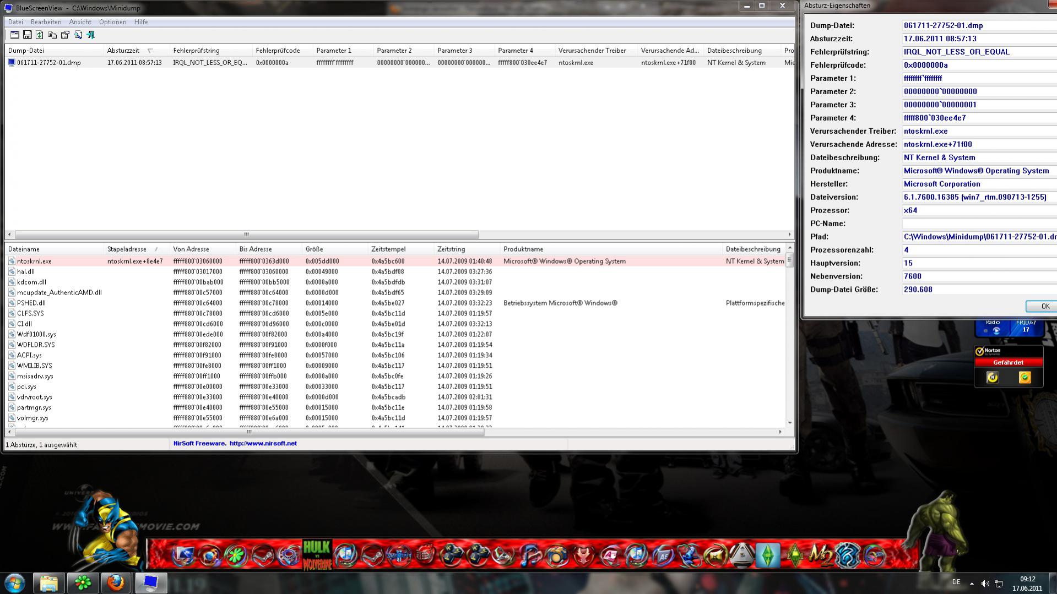Click the BlueScreenView taskbar button
1057x594 pixels.
[150, 583]
